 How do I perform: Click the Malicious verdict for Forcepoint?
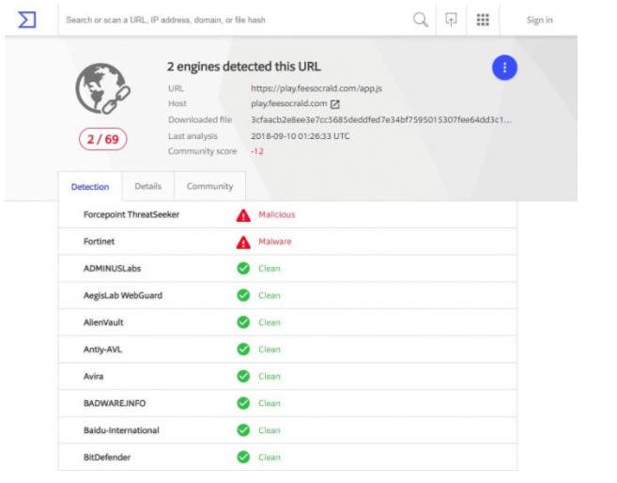276,214
